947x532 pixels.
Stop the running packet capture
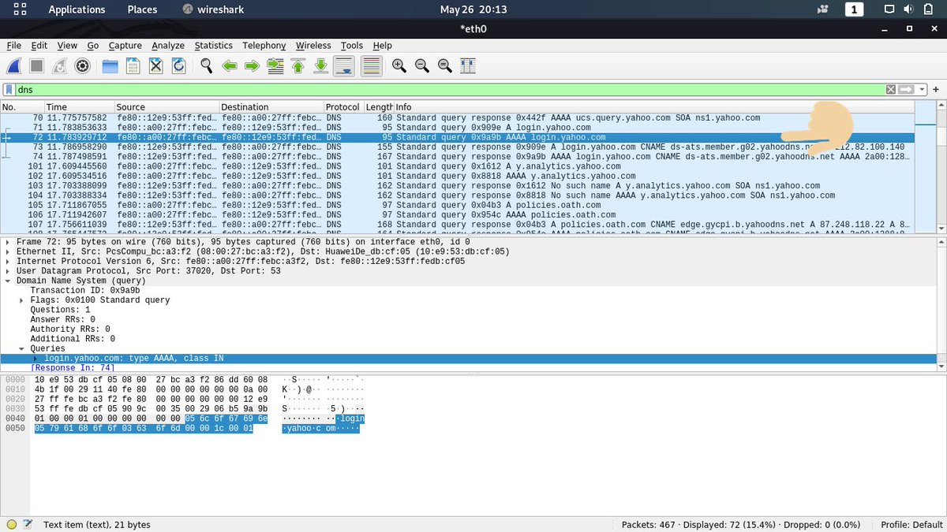tap(36, 66)
